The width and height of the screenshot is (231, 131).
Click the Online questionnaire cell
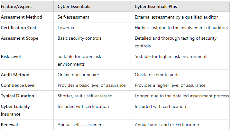[78, 75]
